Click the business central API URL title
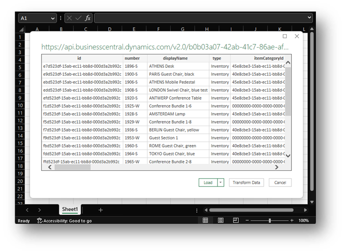345x252 pixels. [165, 47]
